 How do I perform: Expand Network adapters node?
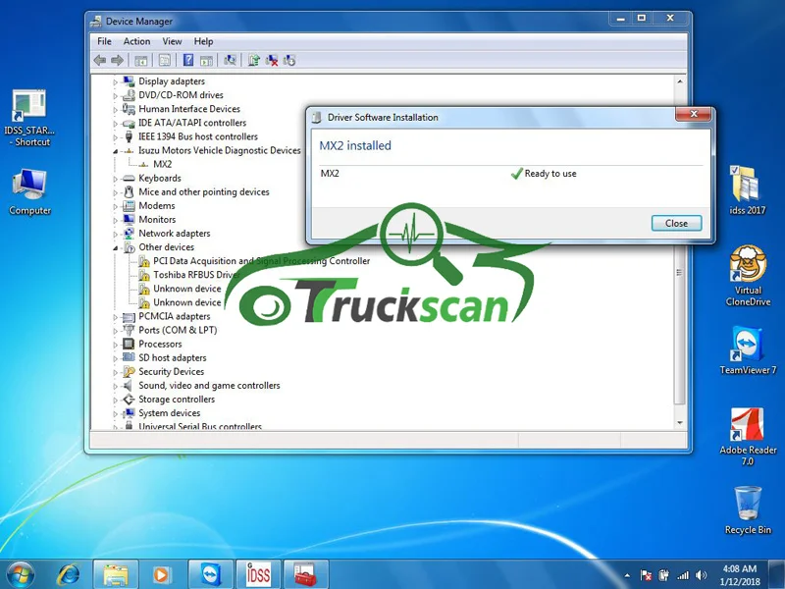[x=115, y=234]
